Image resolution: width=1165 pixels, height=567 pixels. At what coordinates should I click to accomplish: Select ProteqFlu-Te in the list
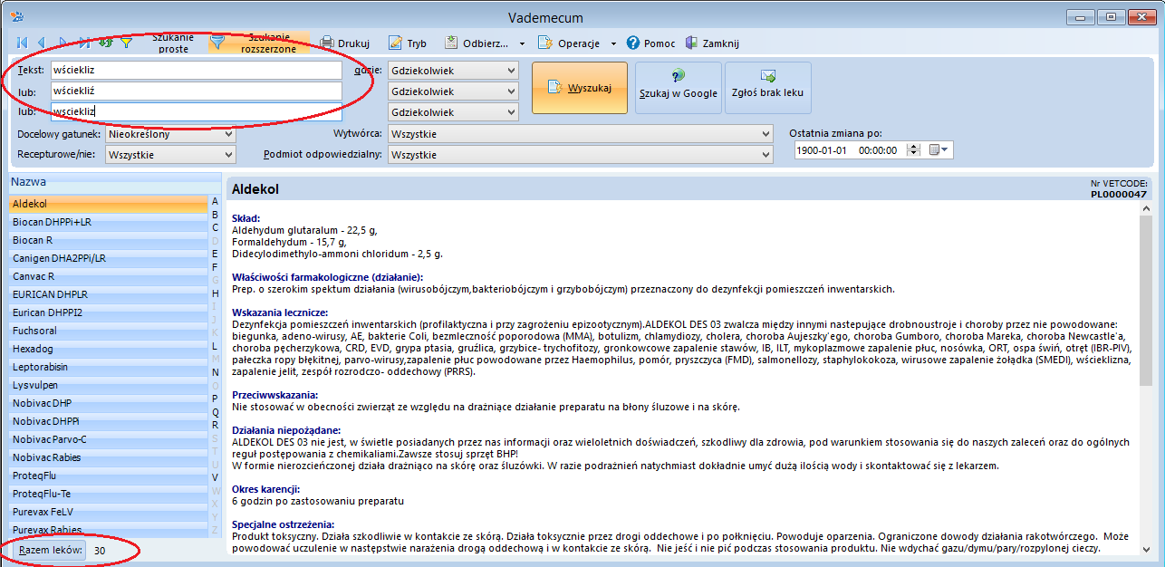click(x=109, y=494)
